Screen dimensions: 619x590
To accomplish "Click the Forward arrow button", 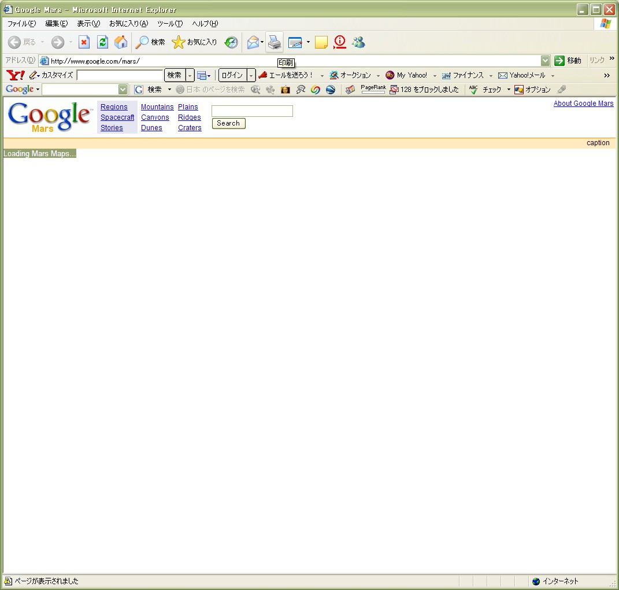I will pyautogui.click(x=58, y=42).
